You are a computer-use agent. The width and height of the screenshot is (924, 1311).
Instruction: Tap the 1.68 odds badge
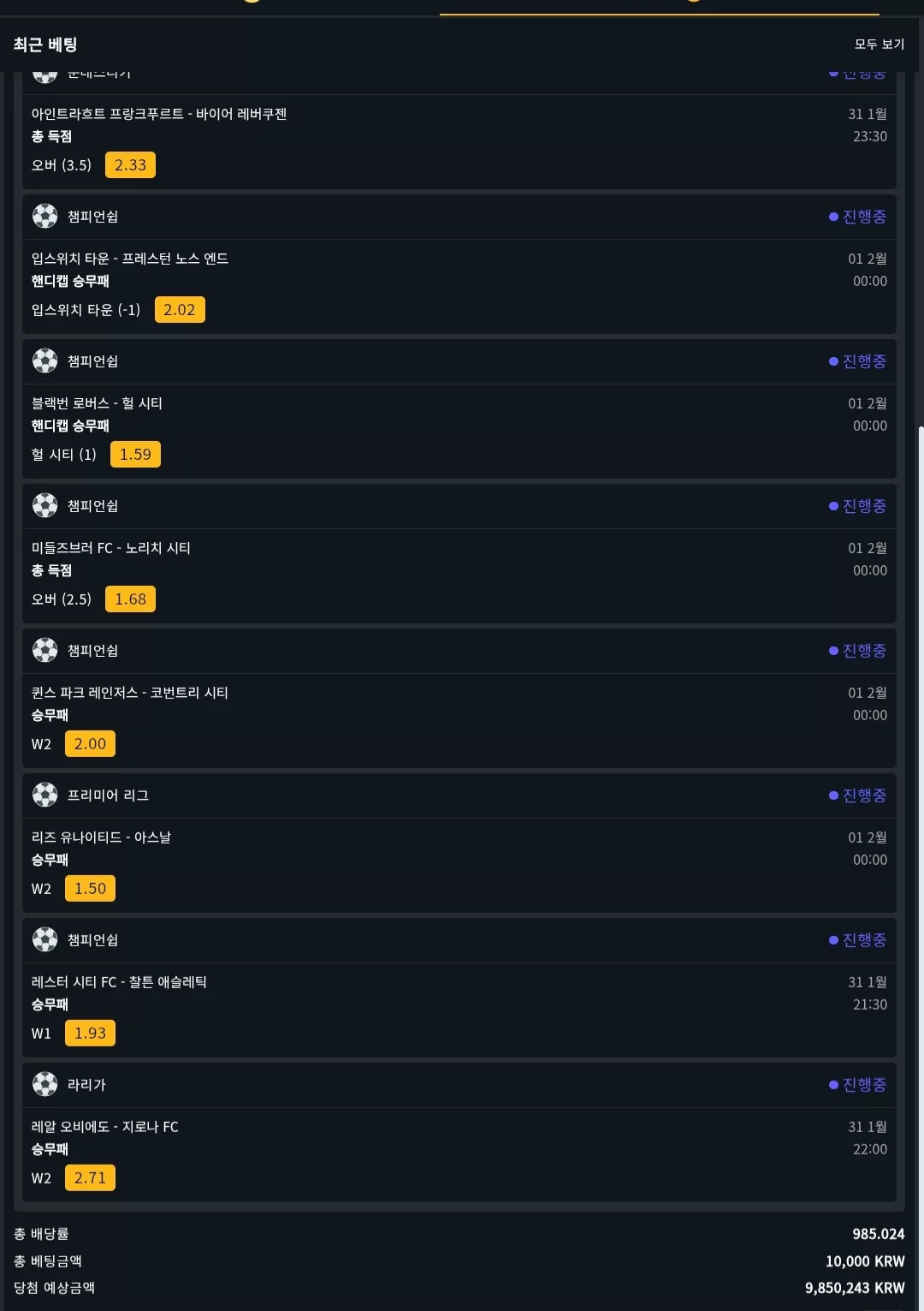point(130,599)
